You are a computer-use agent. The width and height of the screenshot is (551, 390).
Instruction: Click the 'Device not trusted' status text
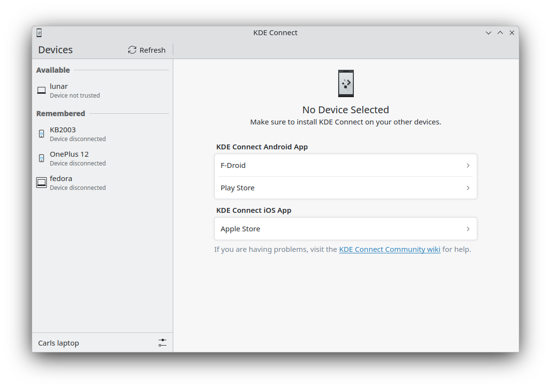(x=75, y=95)
